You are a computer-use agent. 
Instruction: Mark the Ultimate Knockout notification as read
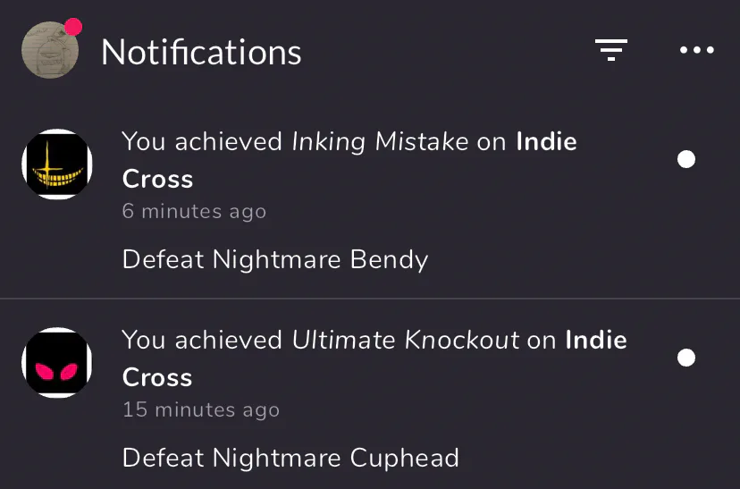[x=686, y=358]
